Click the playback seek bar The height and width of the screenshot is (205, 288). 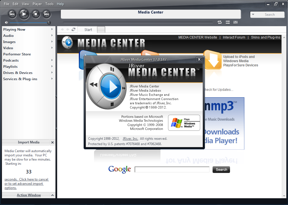138,22
